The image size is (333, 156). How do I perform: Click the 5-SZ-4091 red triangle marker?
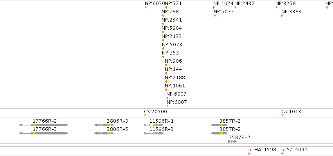282,154
